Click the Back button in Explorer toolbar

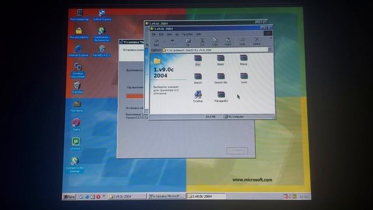[156, 42]
